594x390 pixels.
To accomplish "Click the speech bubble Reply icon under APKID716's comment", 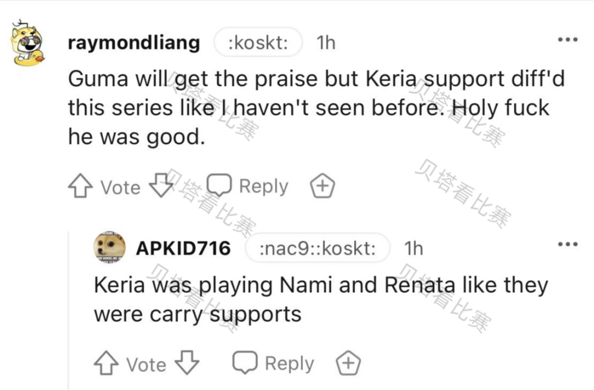I will click(245, 363).
